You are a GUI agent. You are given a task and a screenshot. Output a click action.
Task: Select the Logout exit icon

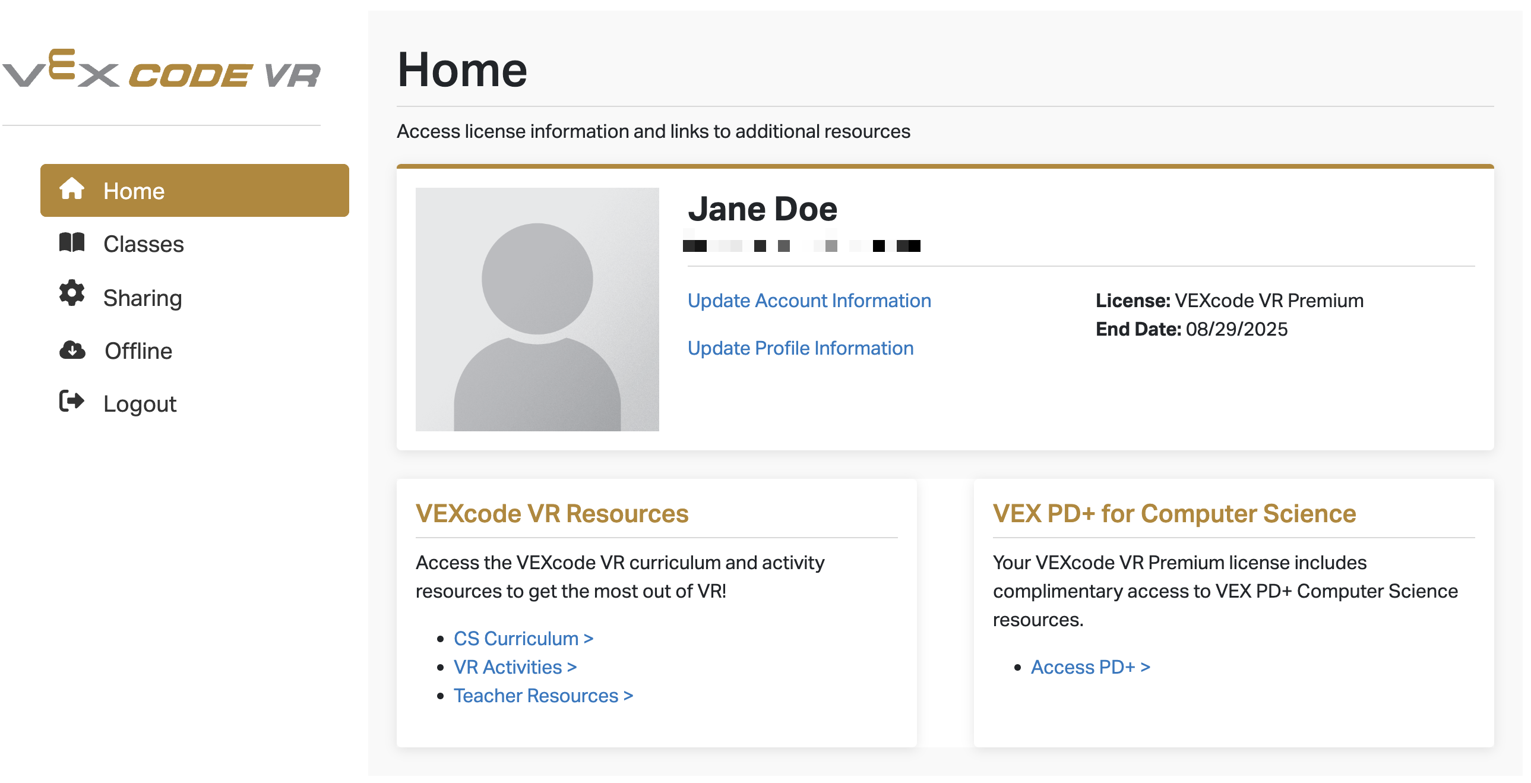pos(72,403)
